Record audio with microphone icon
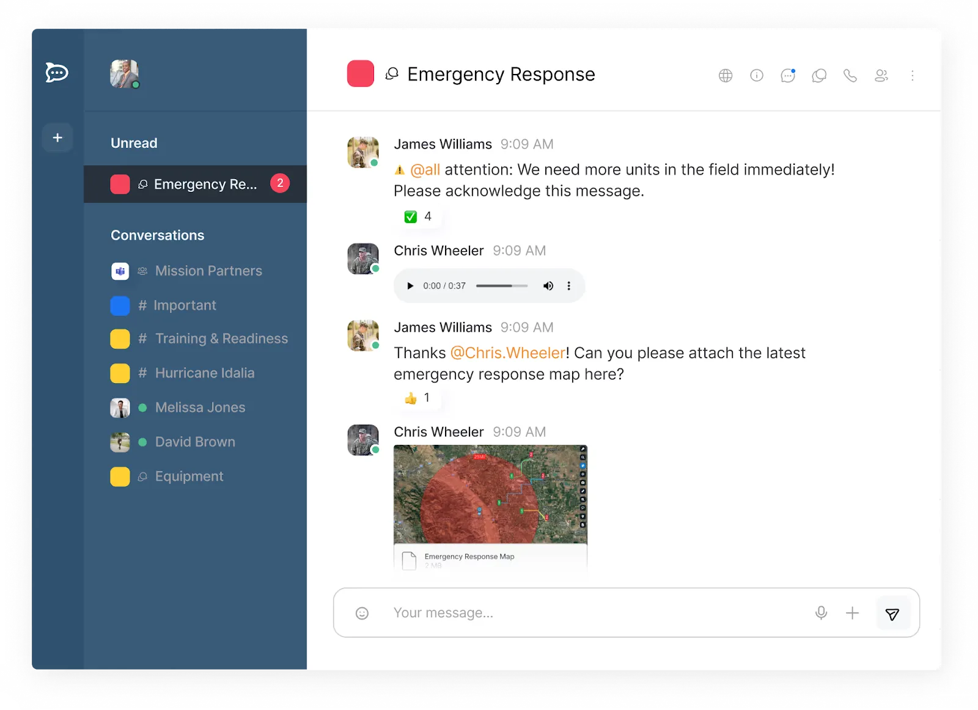 (822, 612)
